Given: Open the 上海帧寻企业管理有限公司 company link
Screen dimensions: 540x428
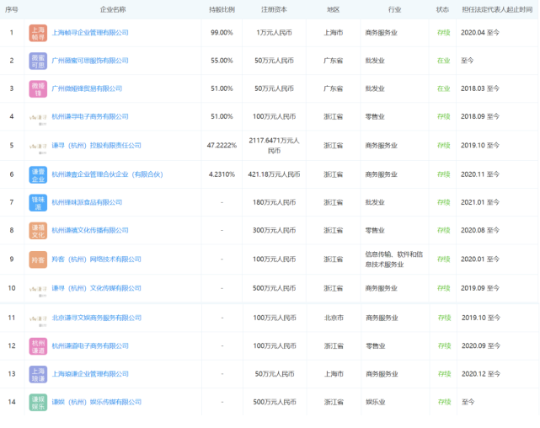Looking at the screenshot, I should click(x=90, y=33).
